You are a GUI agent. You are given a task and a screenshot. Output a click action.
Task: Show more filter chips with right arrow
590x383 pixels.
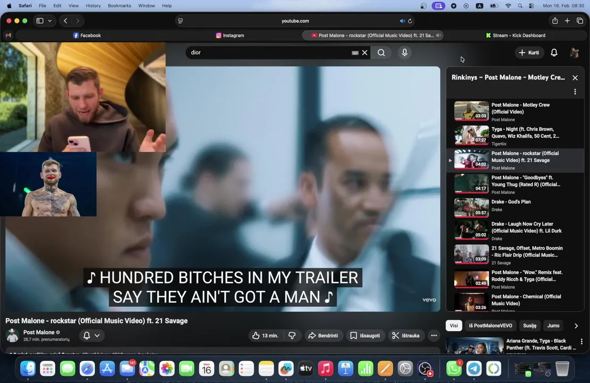pyautogui.click(x=576, y=326)
